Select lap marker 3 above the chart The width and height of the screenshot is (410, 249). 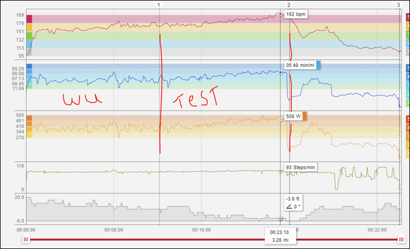pyautogui.click(x=399, y=5)
